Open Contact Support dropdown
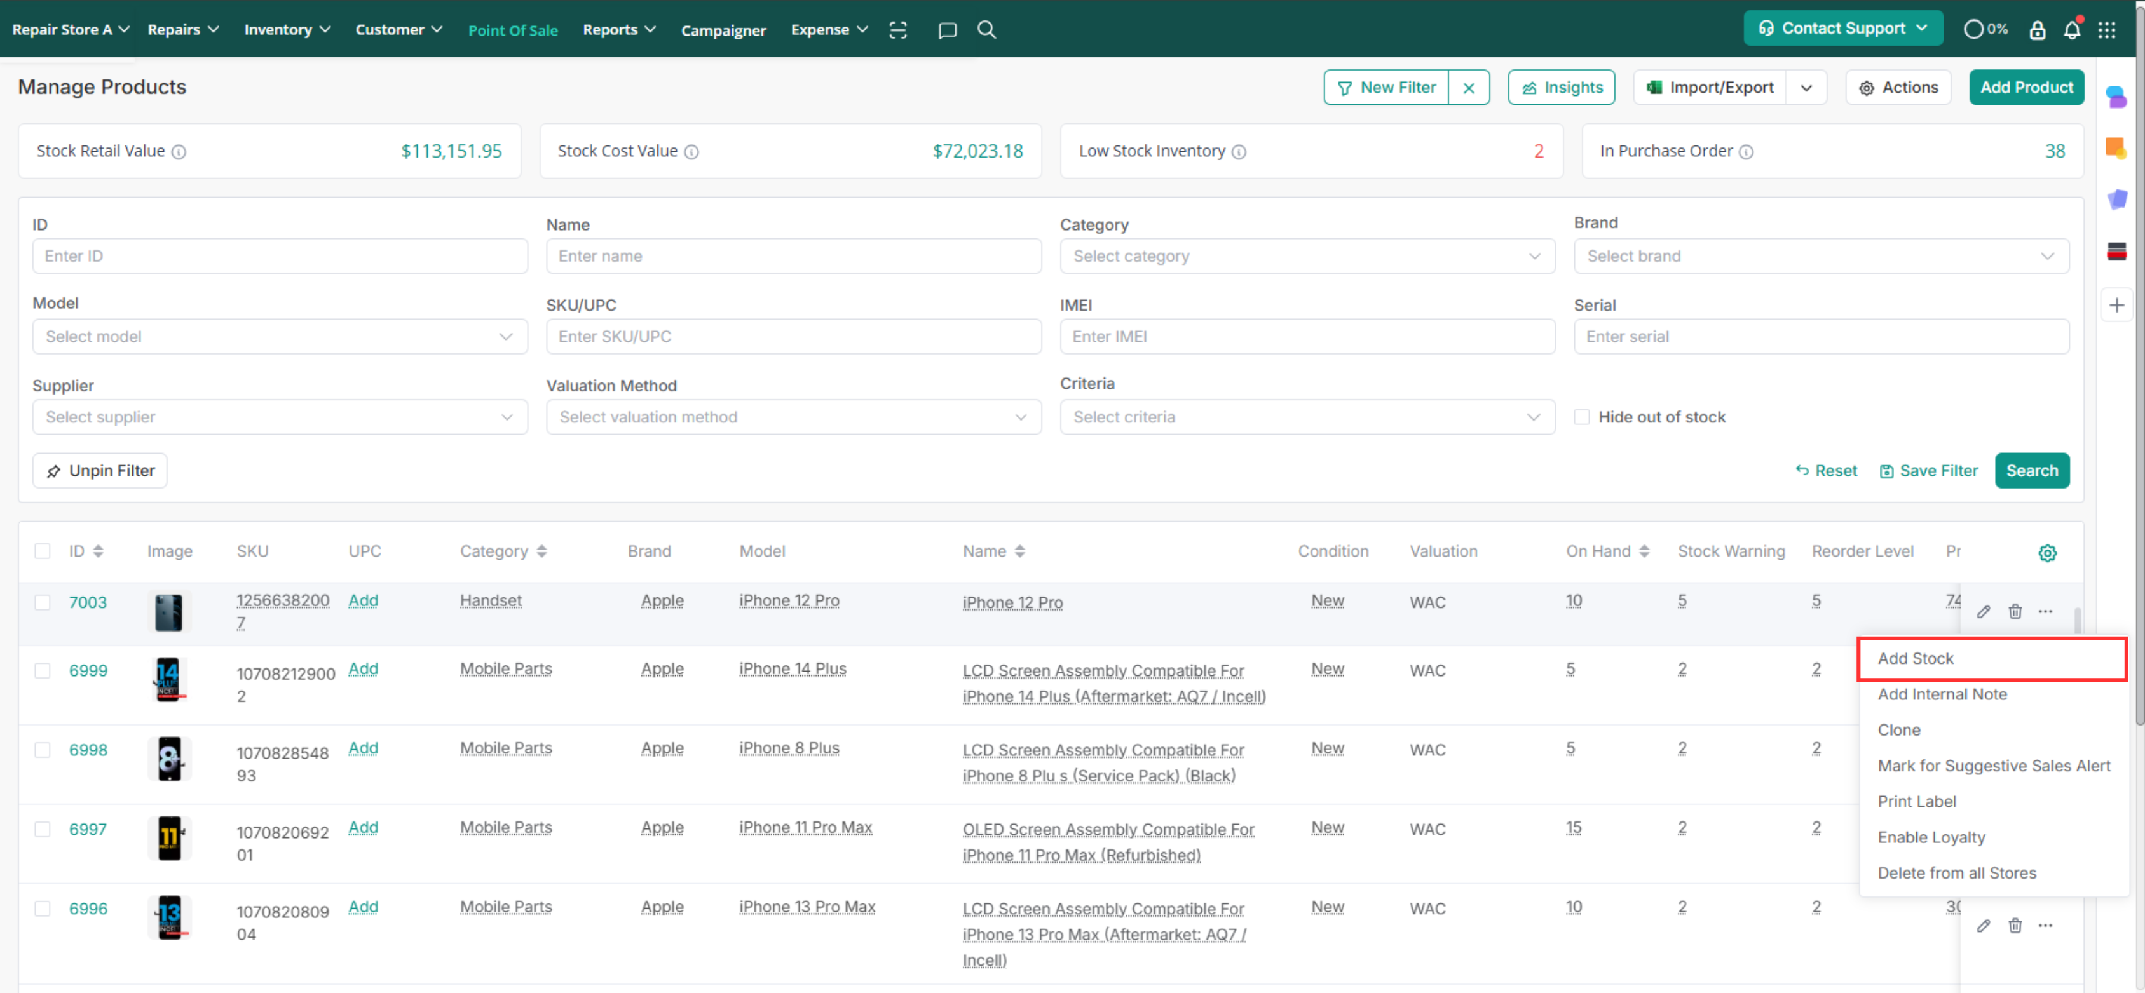This screenshot has width=2145, height=993. point(1842,29)
